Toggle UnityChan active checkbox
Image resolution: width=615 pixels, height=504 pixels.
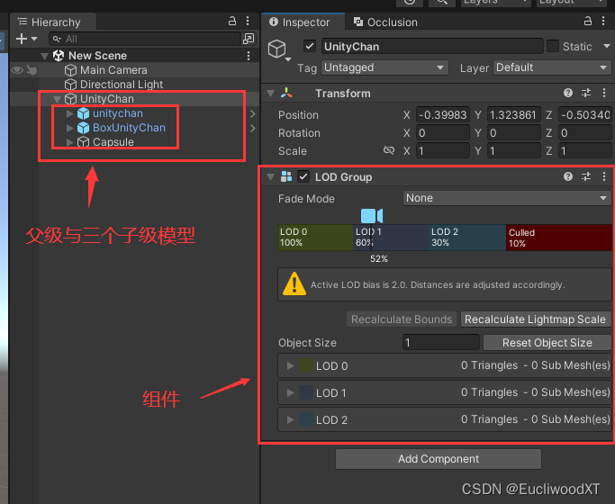(310, 46)
